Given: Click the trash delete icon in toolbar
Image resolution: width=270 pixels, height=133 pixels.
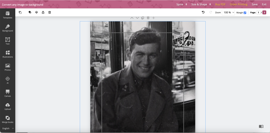Looking at the screenshot, I should tap(50, 12).
